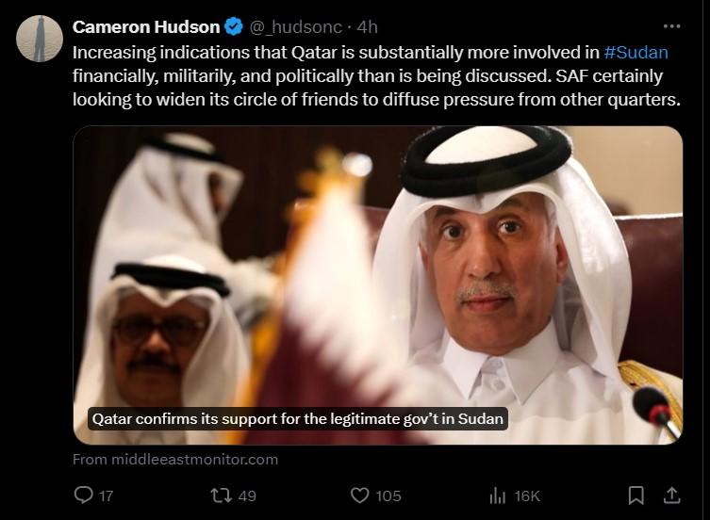710x520 pixels.
Task: Click the Cameron Hudson display name
Action: pos(146,27)
